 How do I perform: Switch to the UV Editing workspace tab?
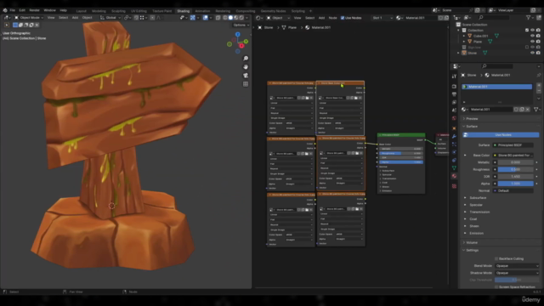click(x=139, y=11)
